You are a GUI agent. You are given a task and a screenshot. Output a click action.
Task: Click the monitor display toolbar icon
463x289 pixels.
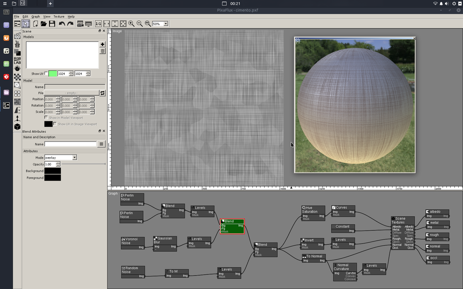88,24
